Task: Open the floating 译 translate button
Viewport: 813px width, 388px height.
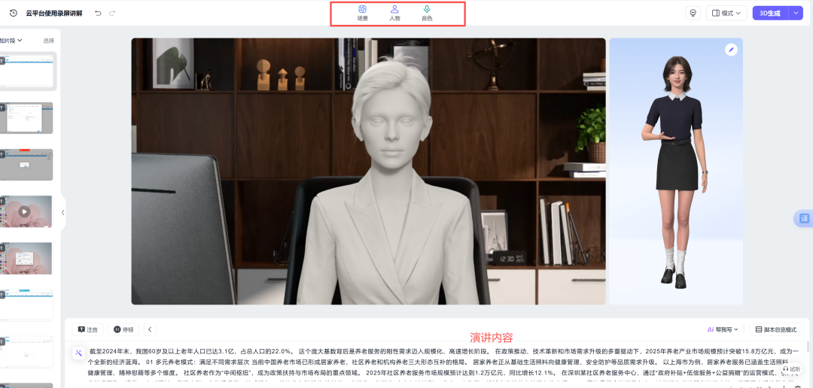Action: click(804, 219)
